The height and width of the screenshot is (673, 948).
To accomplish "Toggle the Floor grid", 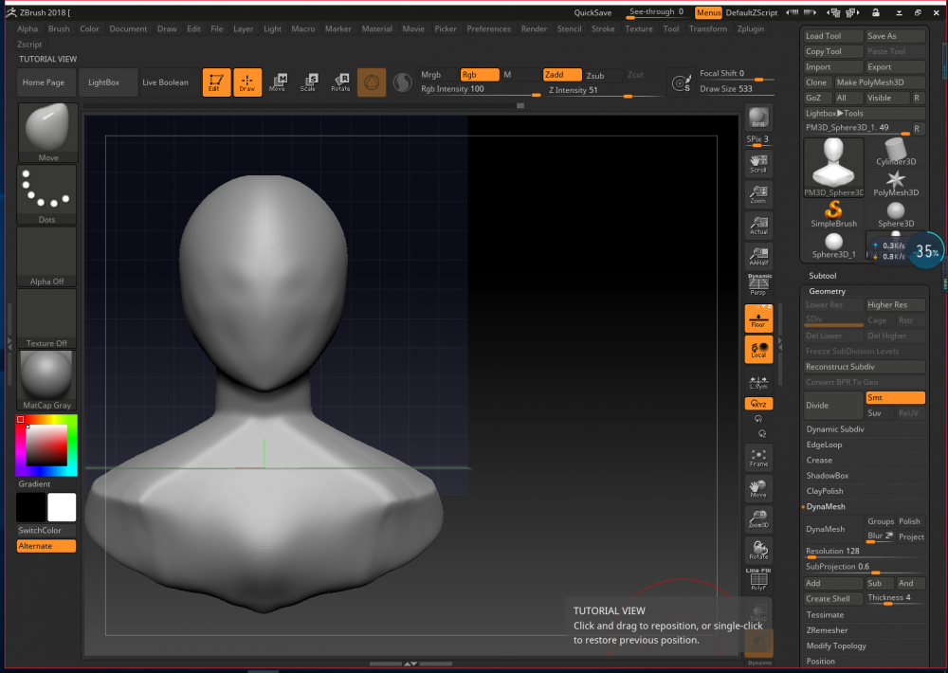I will tap(758, 318).
